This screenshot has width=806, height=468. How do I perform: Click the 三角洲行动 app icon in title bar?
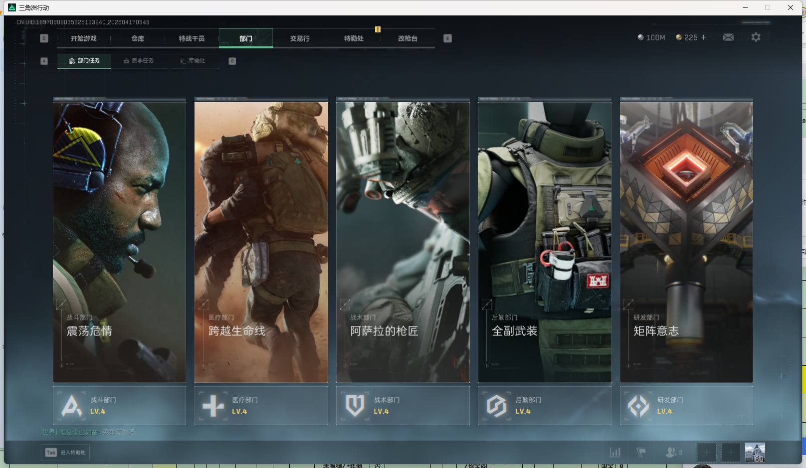(12, 7)
